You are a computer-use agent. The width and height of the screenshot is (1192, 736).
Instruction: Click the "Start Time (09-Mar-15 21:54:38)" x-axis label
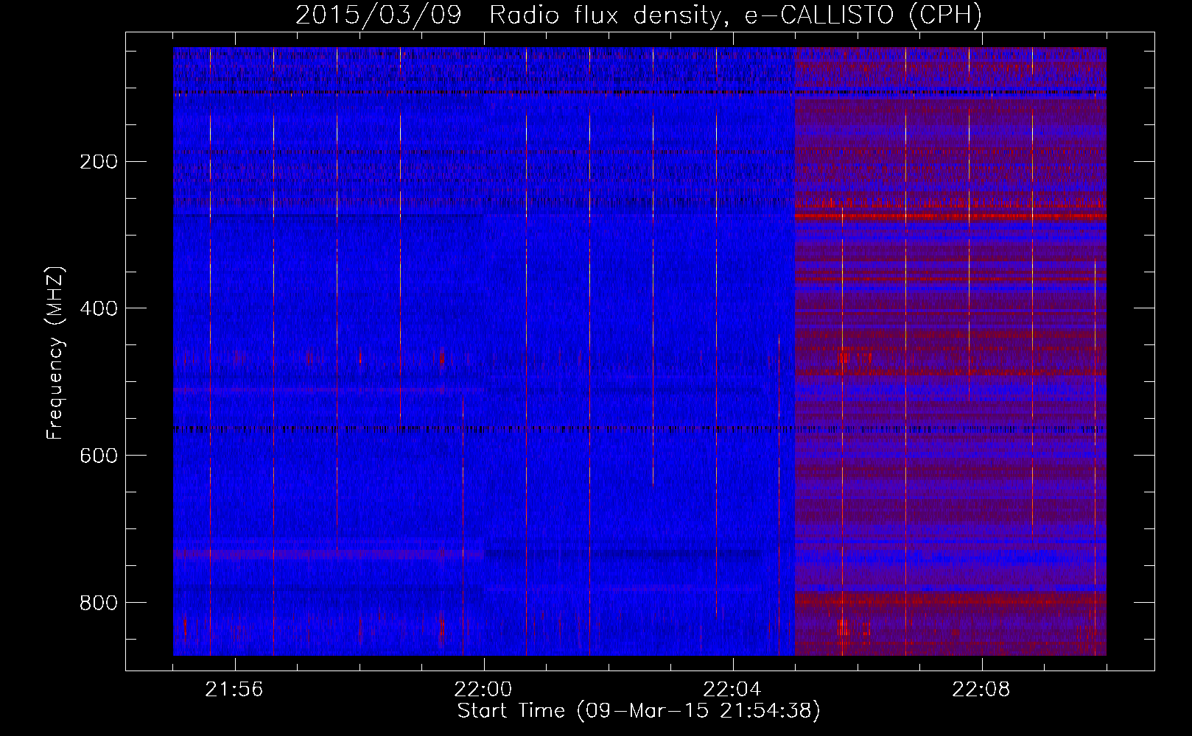639,711
